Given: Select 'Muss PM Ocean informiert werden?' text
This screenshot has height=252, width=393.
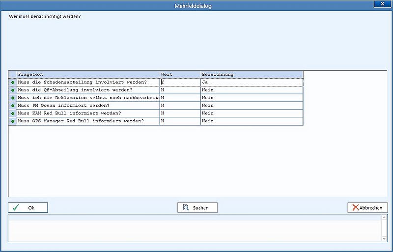Looking at the screenshot, I should tap(64, 106).
